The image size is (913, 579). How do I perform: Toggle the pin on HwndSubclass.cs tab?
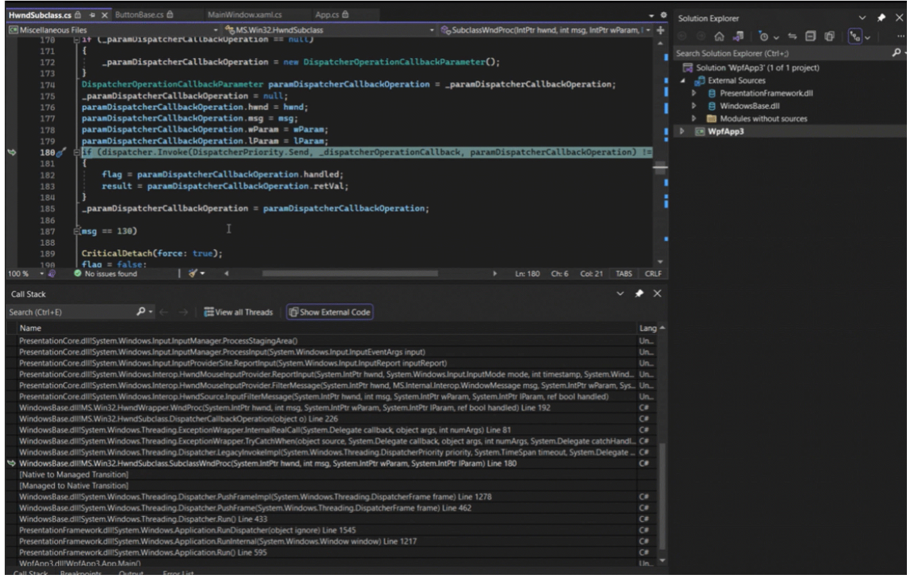(92, 14)
